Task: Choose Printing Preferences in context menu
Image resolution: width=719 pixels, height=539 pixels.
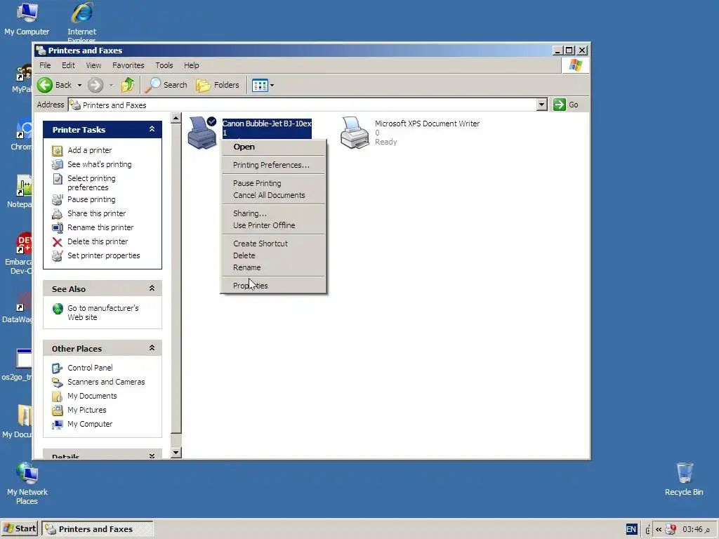Action: coord(273,165)
